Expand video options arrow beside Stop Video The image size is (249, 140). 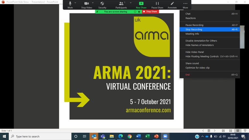pos(93,3)
